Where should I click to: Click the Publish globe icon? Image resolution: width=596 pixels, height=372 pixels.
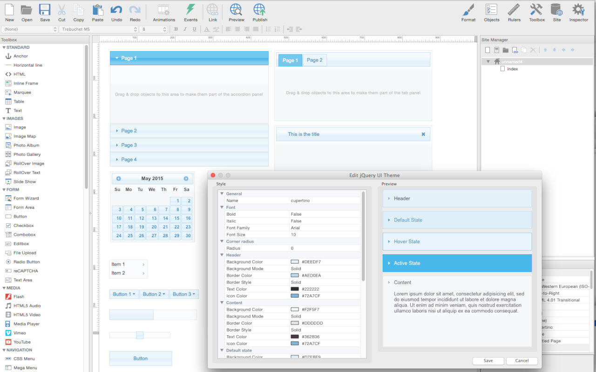(x=260, y=10)
